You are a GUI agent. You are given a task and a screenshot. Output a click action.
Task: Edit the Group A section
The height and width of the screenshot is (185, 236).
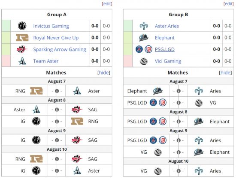coord(107,3)
